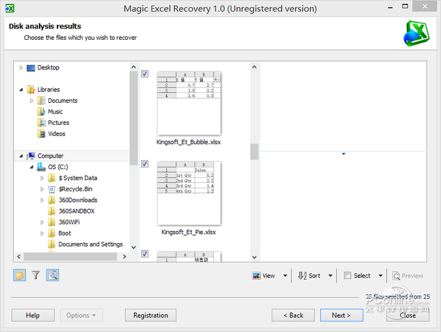Click the Libraries folder icon
This screenshot has height=332, width=441.
[31, 90]
